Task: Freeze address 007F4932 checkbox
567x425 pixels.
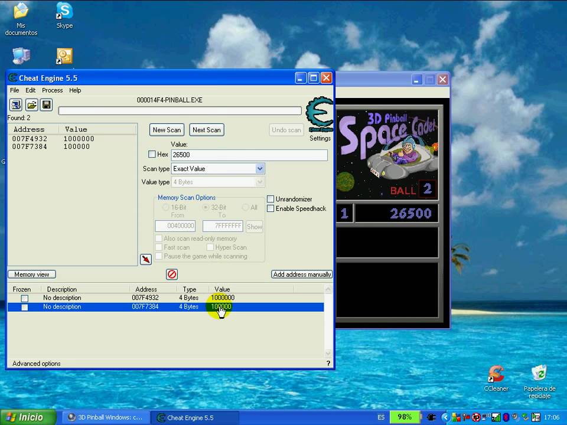Action: pos(25,298)
